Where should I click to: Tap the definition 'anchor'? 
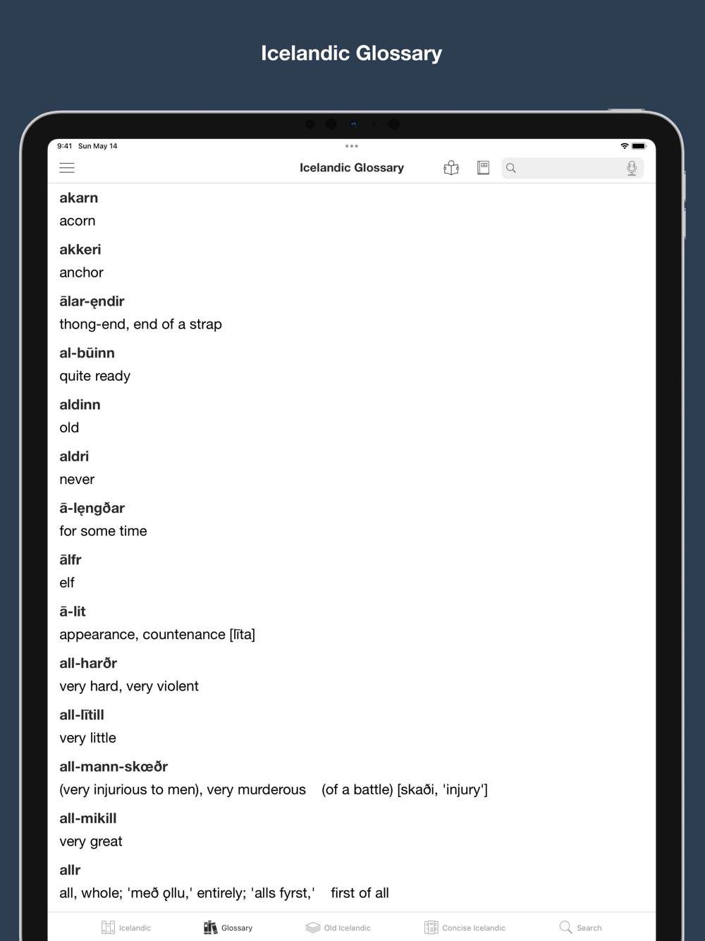coord(82,272)
